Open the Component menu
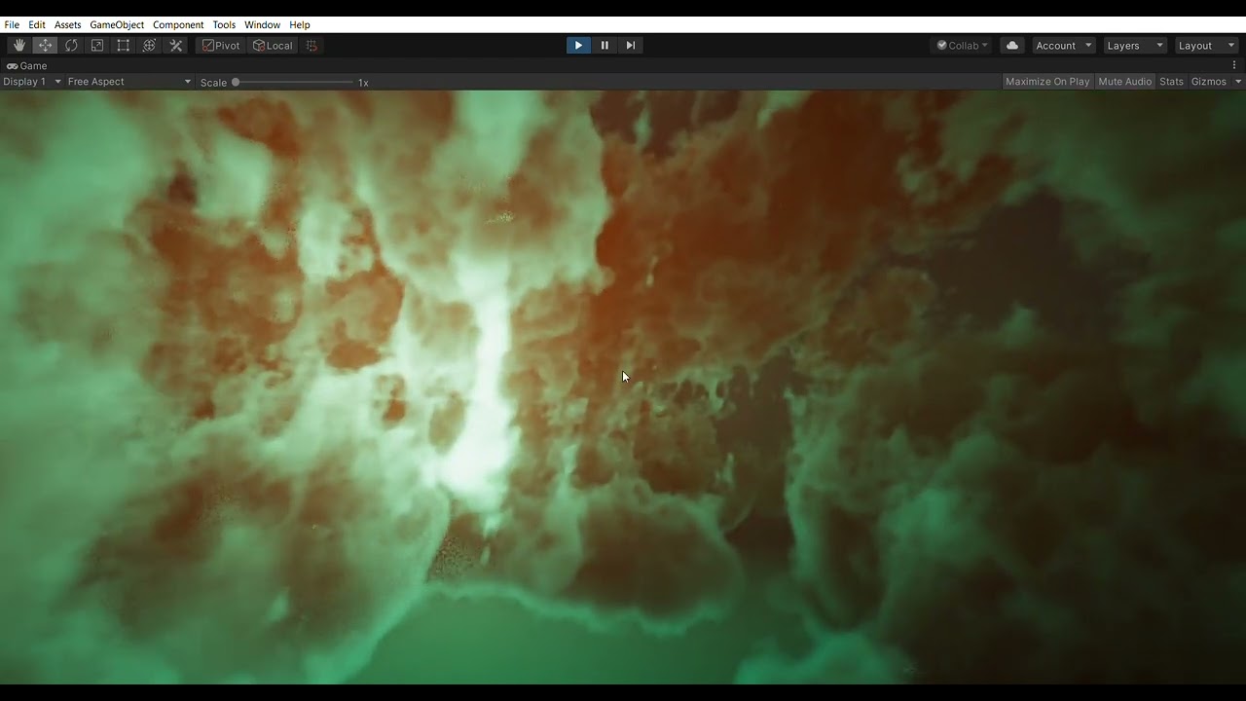The width and height of the screenshot is (1246, 701). click(x=178, y=24)
